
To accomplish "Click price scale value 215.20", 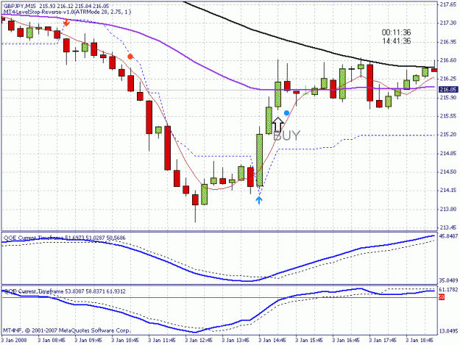I will pyautogui.click(x=448, y=135).
